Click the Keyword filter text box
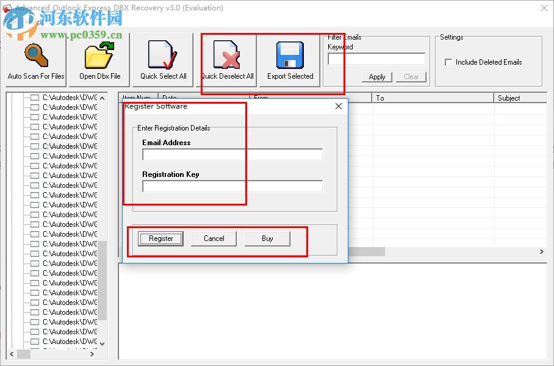 click(x=376, y=59)
